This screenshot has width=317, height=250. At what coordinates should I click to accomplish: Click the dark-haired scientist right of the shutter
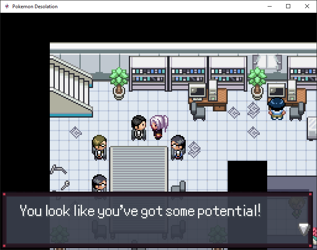(x=178, y=148)
